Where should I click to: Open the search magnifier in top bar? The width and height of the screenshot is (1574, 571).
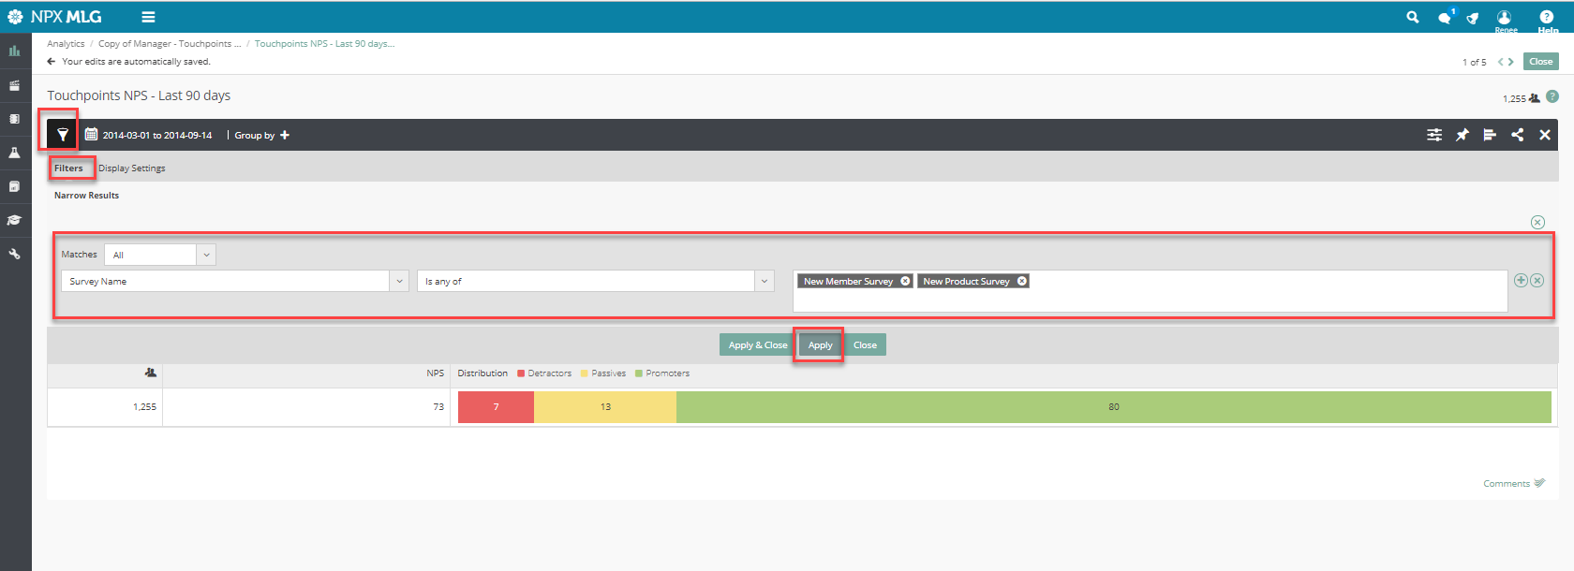1413,17
